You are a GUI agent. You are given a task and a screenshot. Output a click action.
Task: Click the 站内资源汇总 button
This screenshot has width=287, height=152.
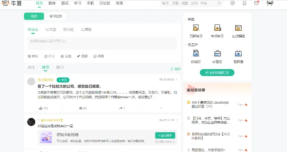[x=217, y=73]
